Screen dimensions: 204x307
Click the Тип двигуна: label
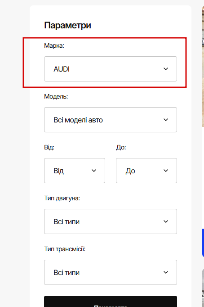62,199
